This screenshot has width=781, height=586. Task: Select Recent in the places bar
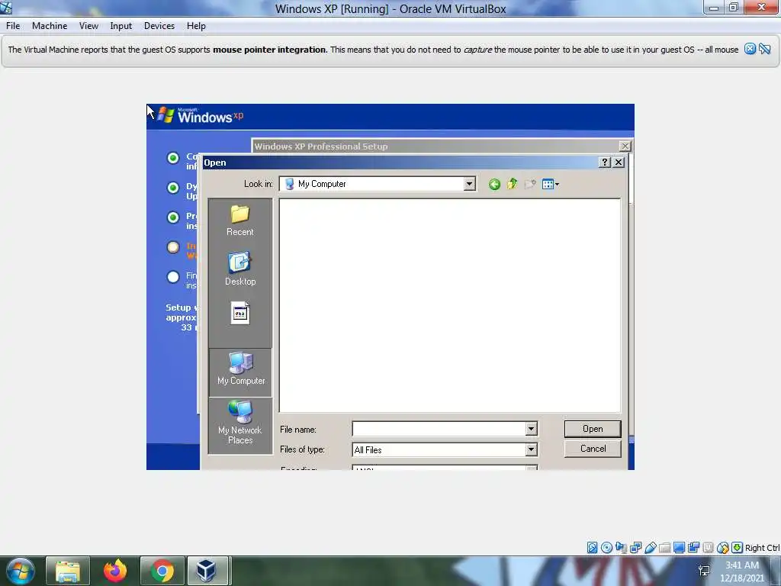[240, 221]
